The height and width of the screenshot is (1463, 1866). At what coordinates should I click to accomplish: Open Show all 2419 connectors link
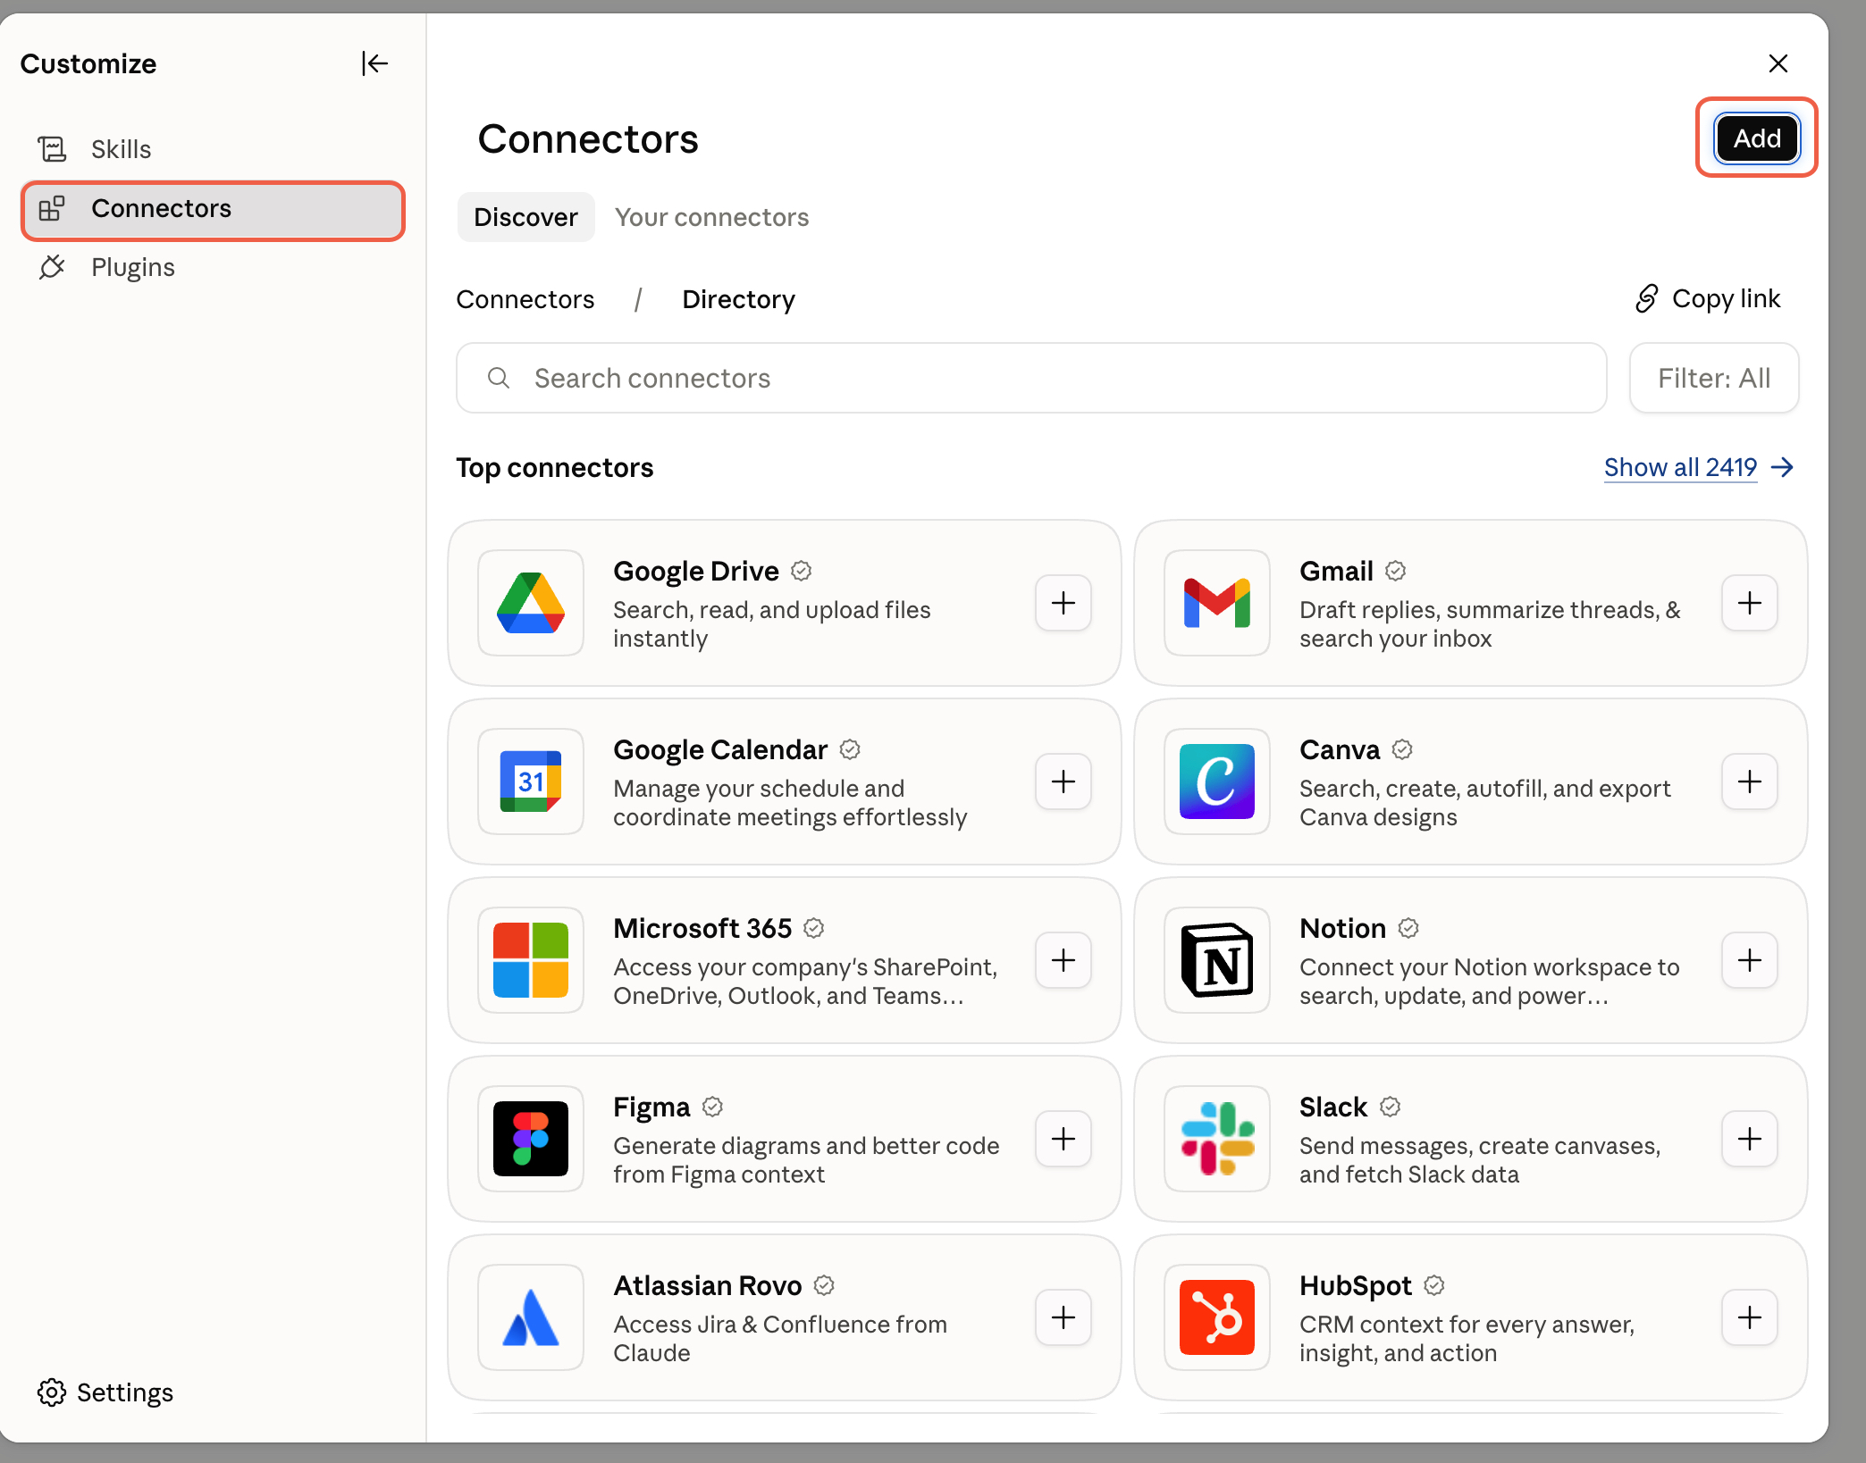pos(1698,467)
